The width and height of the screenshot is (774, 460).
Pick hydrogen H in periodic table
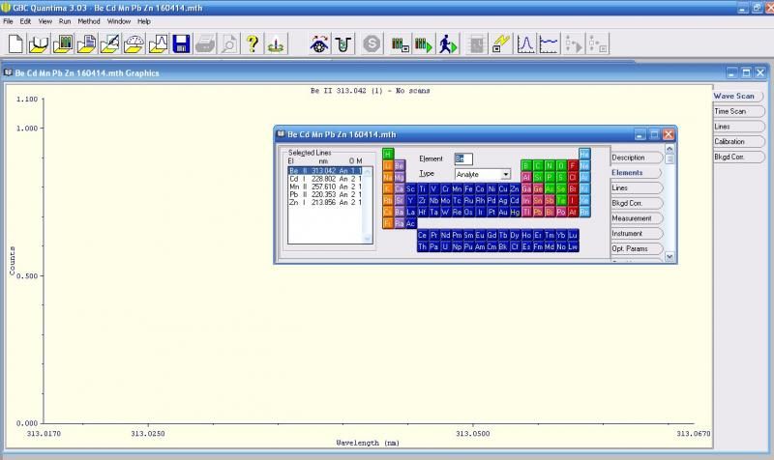388,155
